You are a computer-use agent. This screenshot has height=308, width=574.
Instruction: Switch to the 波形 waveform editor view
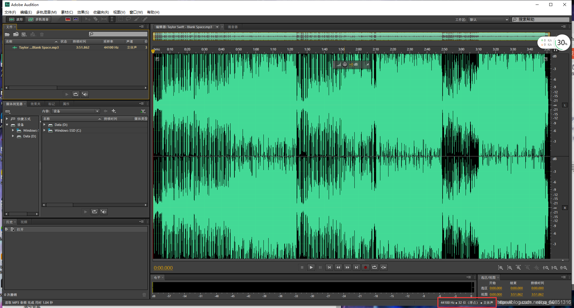[x=16, y=19]
